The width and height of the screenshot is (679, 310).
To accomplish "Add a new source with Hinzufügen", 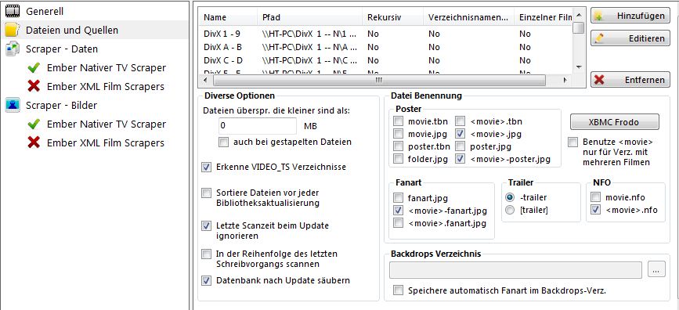I will [x=630, y=16].
